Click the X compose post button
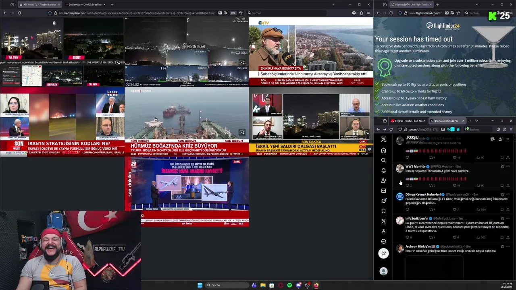 pos(383,253)
